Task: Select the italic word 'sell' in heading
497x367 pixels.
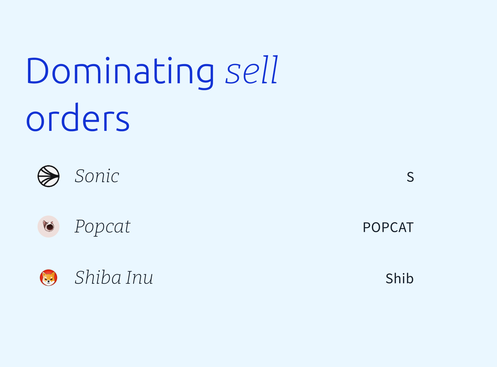Action: (252, 71)
